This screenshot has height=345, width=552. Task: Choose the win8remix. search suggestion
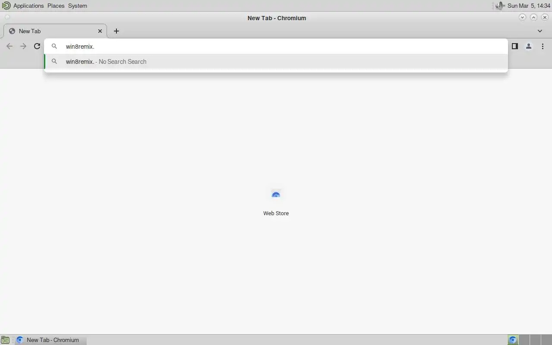coord(276,62)
